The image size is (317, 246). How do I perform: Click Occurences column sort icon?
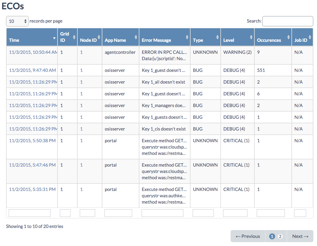pos(288,37)
